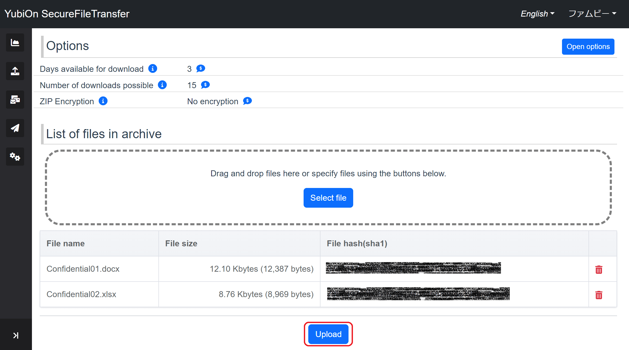Delete Confidential02.xlsx with the trash icon
629x350 pixels.
599,295
